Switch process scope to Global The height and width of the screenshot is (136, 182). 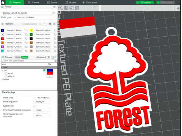pos(18,57)
